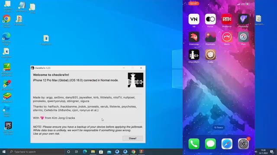Open Google Chrome from the taskbar
Image resolution: width=277 pixels, height=155 pixels.
pos(133,152)
